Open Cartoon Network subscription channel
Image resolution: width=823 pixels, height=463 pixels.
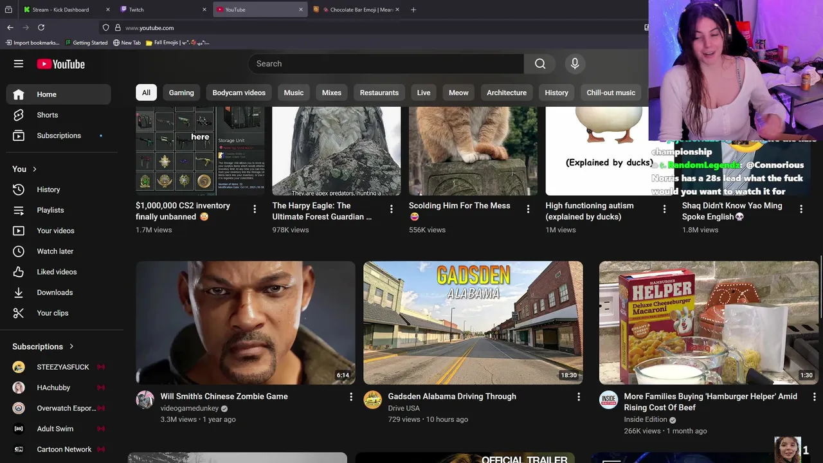coord(59,449)
